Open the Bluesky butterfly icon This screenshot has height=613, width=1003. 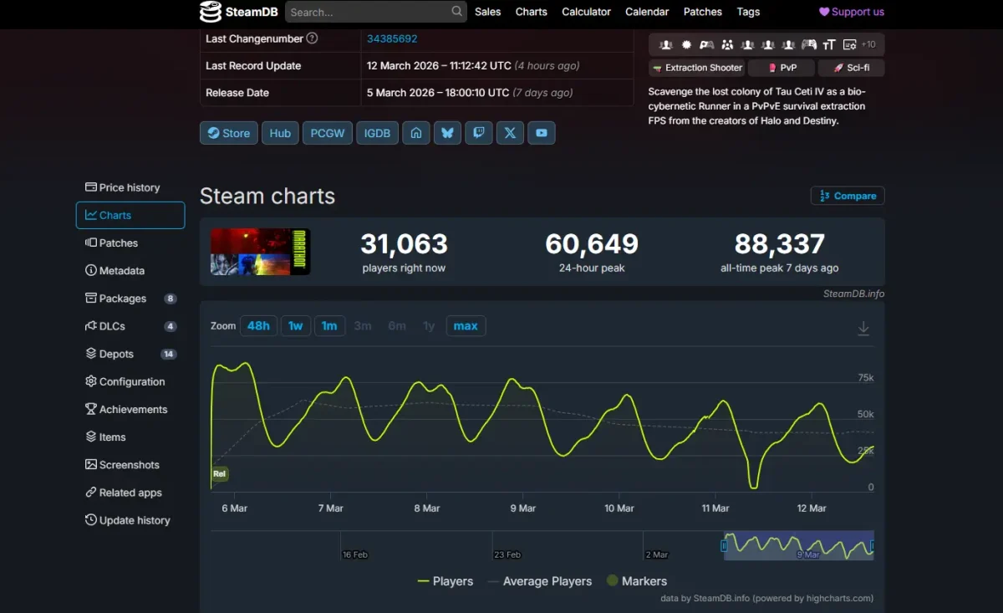(447, 132)
